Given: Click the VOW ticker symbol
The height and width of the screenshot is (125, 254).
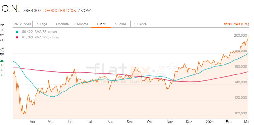Looking at the screenshot, I should [86, 11].
